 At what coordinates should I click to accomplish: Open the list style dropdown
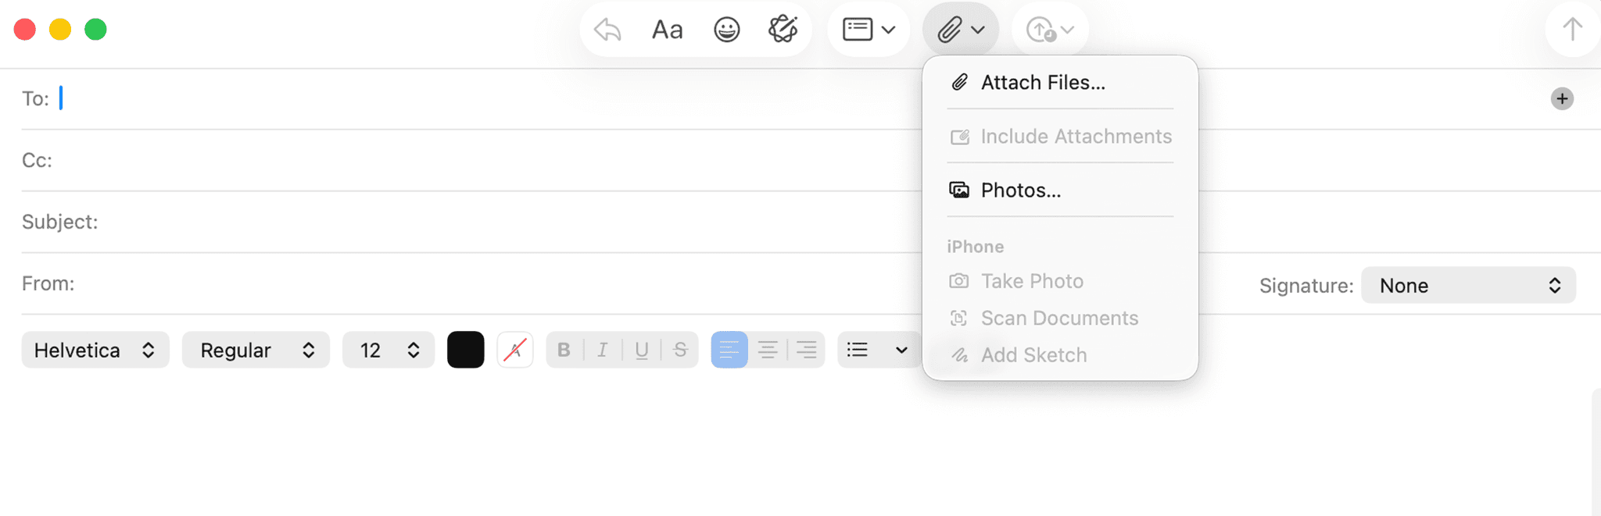click(x=879, y=350)
